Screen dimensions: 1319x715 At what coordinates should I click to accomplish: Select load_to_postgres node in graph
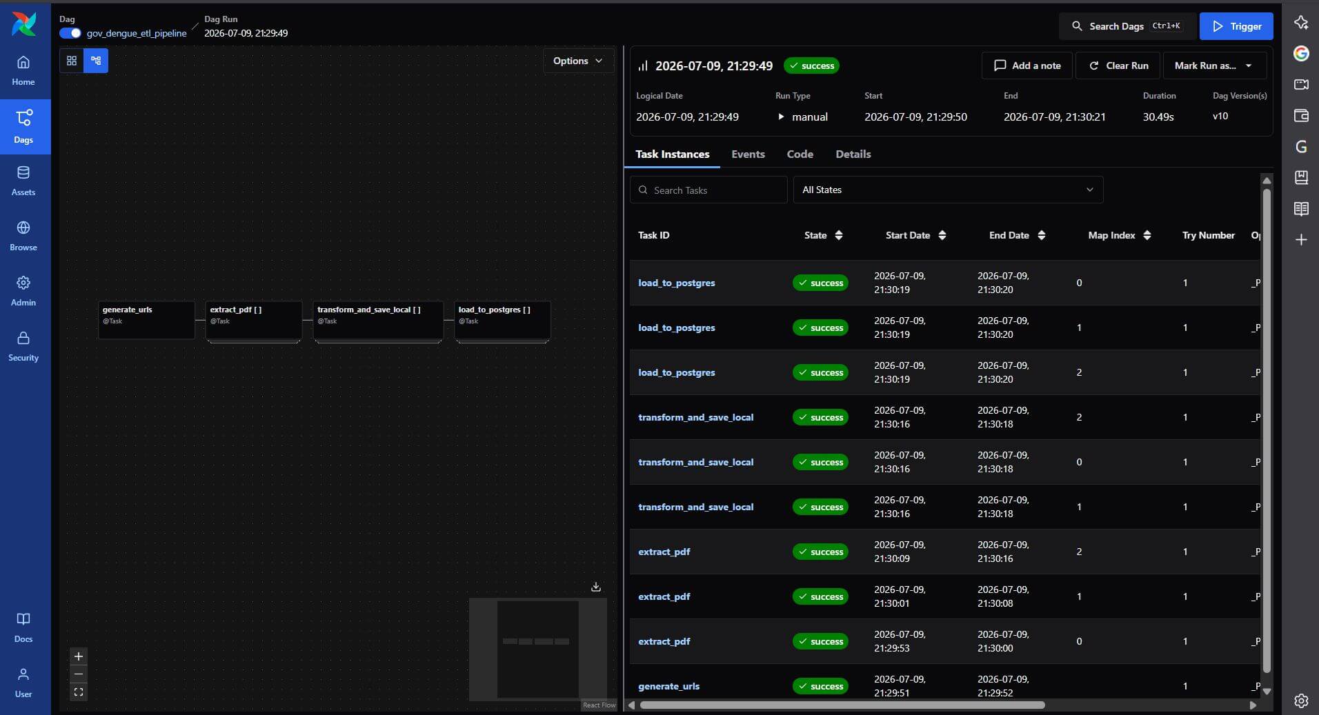point(502,320)
